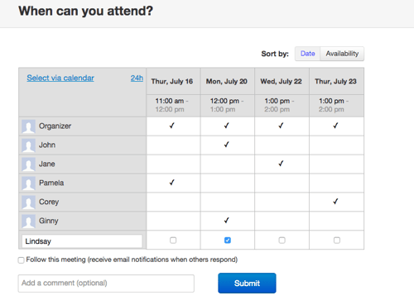Click the John name
This screenshot has width=414, height=305.
click(47, 145)
